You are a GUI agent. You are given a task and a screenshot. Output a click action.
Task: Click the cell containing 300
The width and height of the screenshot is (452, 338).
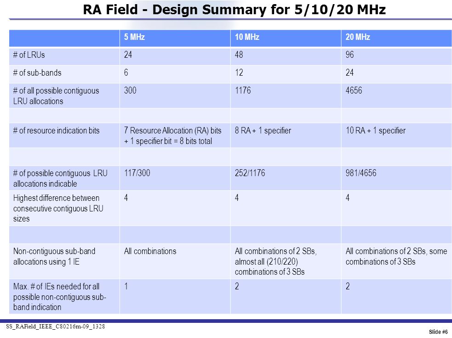(175, 96)
